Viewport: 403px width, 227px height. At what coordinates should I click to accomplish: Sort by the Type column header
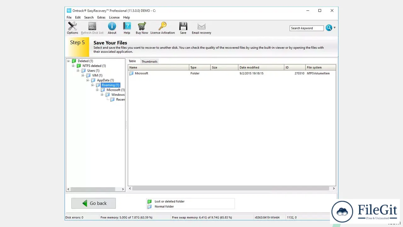[x=200, y=67]
